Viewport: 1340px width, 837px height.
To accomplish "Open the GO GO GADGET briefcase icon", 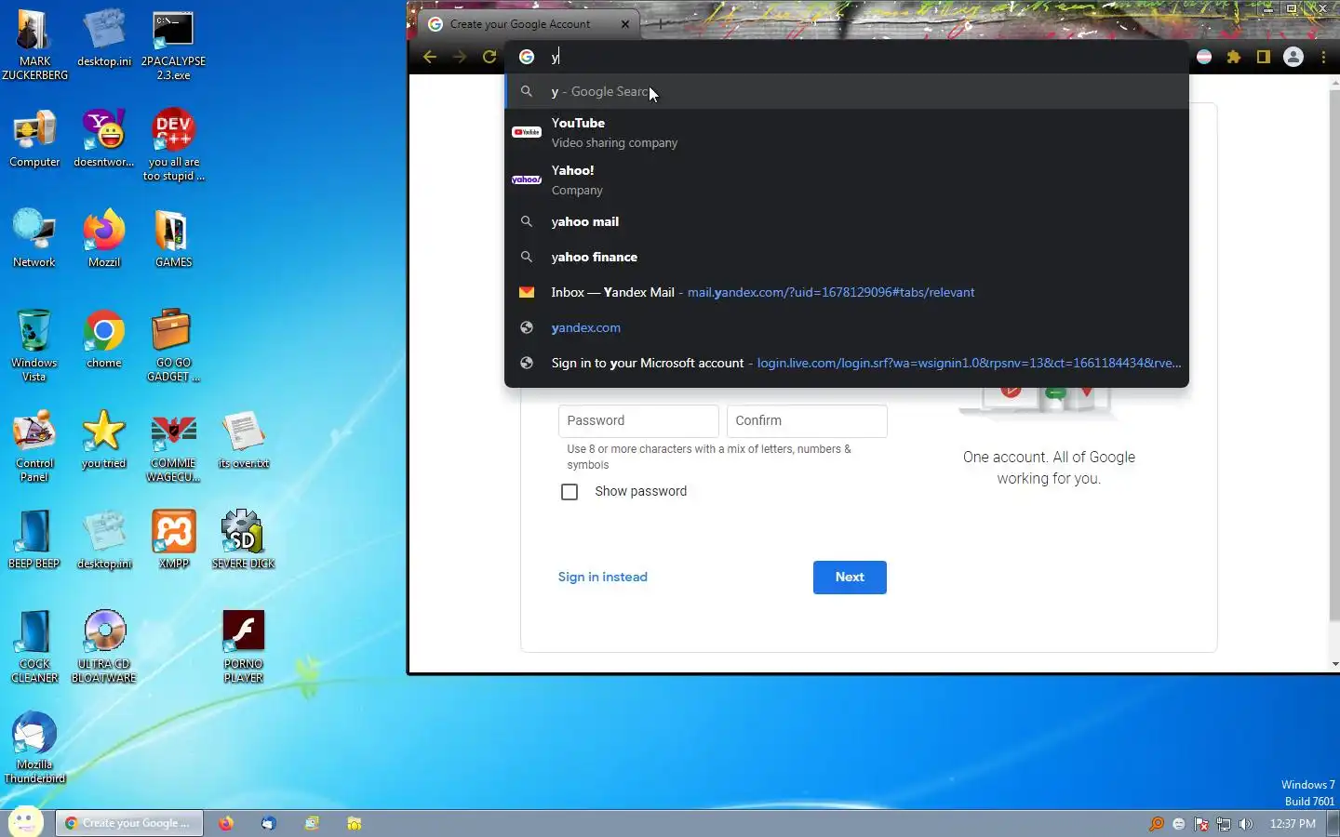I will coord(173,347).
